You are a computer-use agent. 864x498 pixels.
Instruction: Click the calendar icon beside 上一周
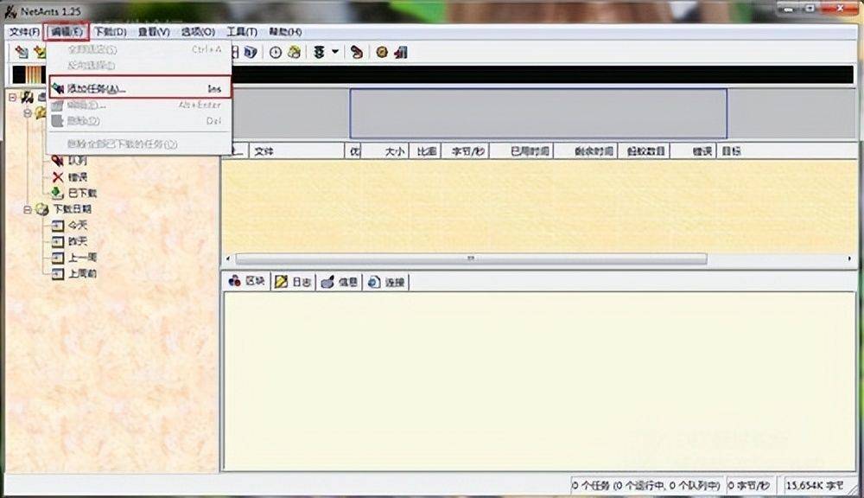click(58, 257)
